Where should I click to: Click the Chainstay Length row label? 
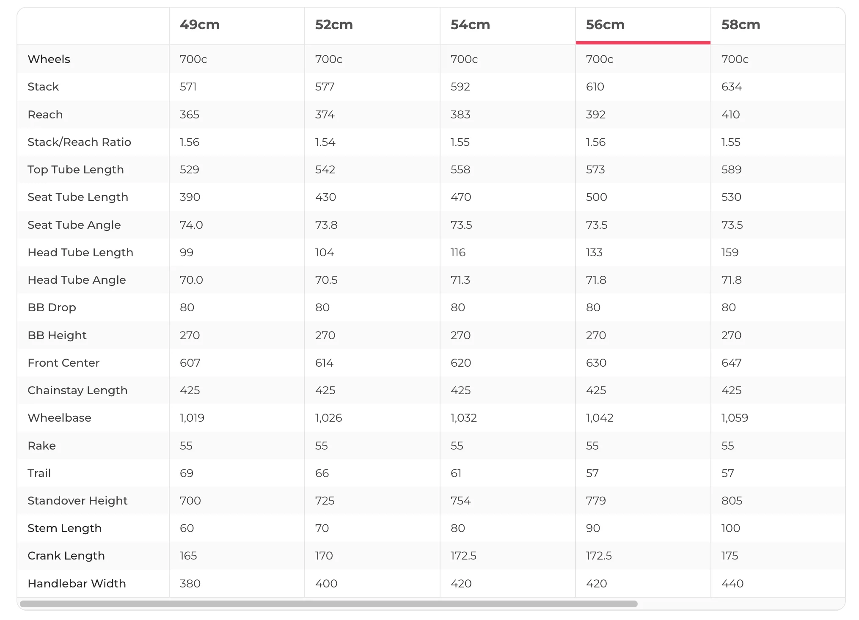pyautogui.click(x=77, y=390)
